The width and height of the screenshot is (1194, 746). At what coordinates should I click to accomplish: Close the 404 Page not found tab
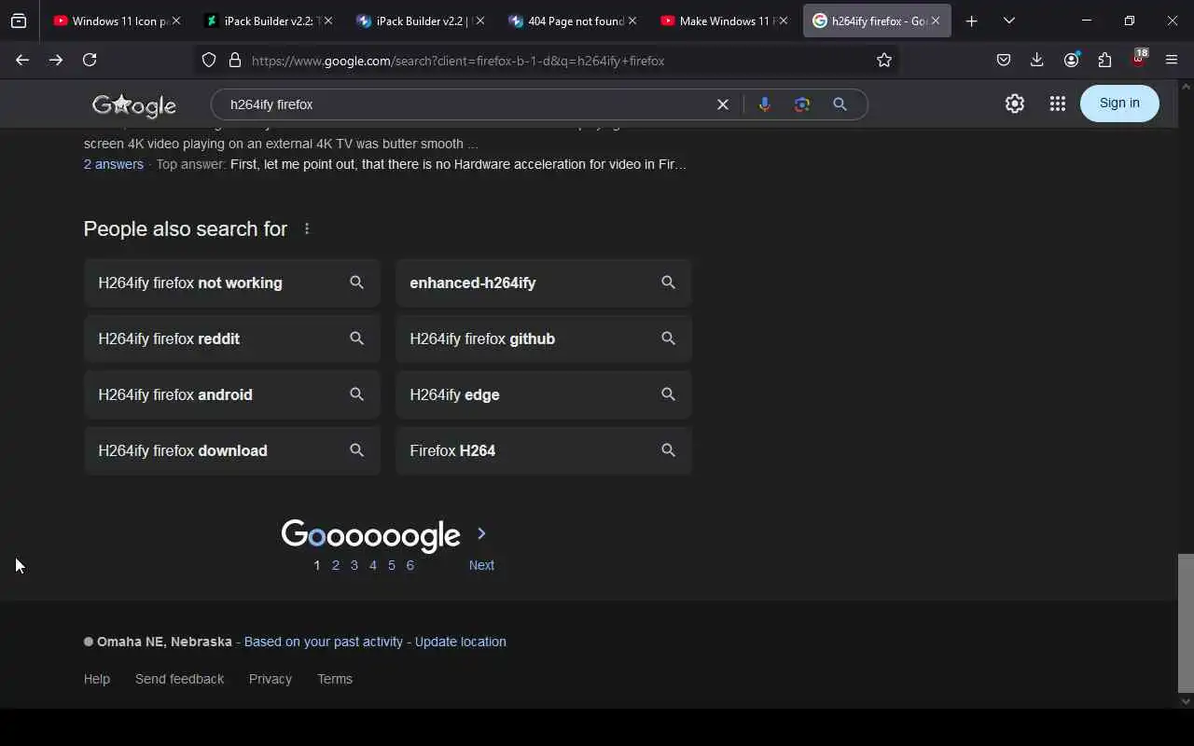[632, 21]
